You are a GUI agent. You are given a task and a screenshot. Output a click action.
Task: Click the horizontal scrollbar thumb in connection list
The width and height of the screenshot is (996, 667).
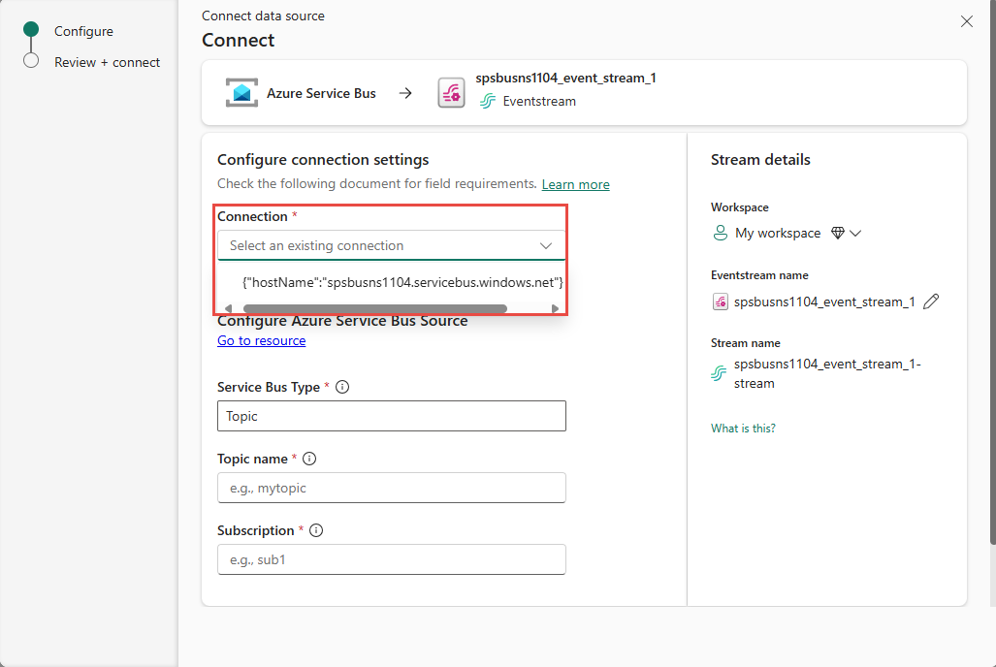click(375, 308)
